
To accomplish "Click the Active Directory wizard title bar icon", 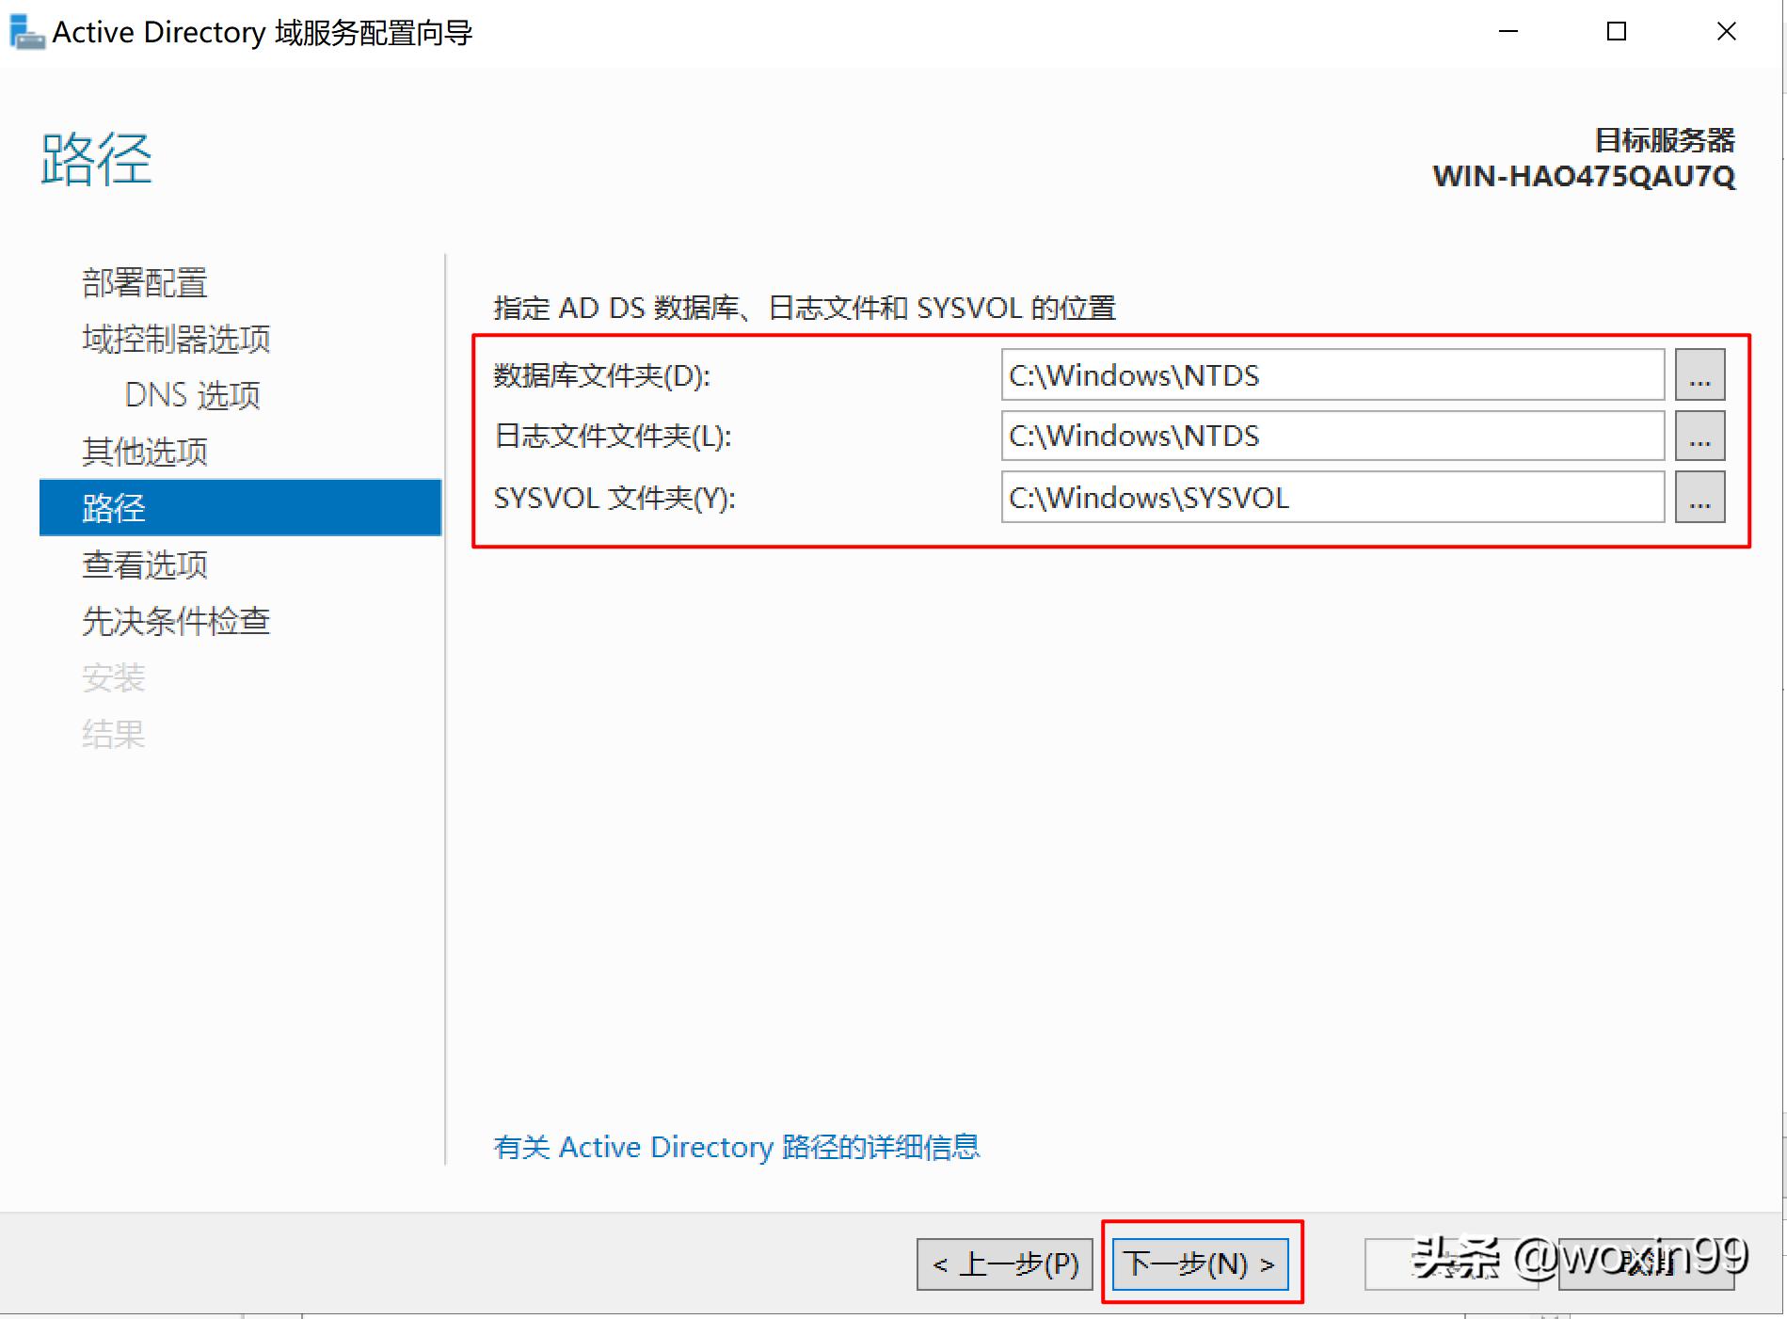I will (25, 30).
